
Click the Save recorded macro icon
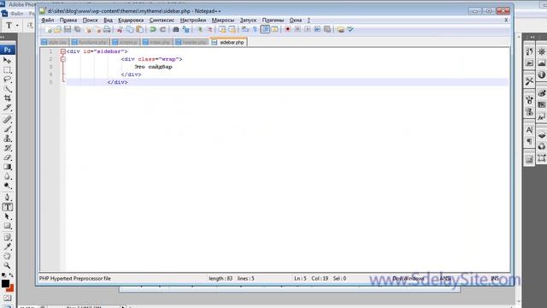click(327, 30)
